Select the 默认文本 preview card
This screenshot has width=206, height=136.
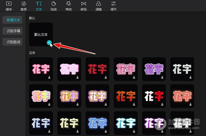41,34
